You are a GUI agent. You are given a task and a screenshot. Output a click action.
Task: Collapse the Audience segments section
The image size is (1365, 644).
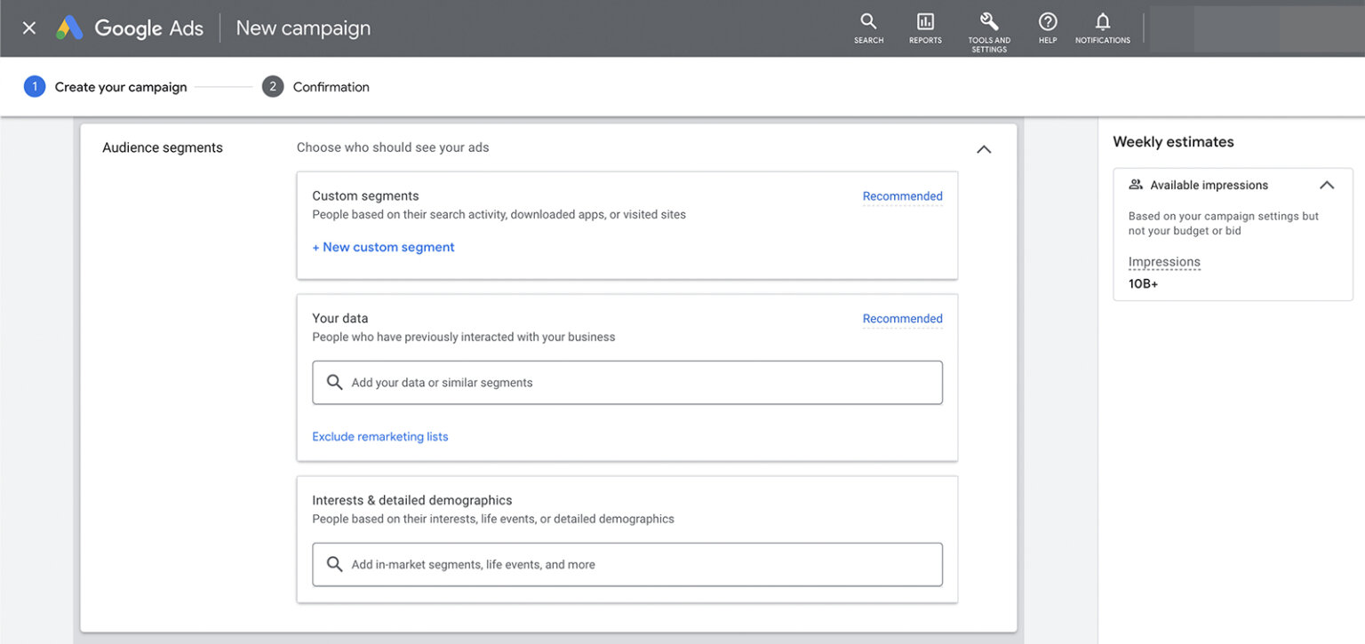point(984,149)
